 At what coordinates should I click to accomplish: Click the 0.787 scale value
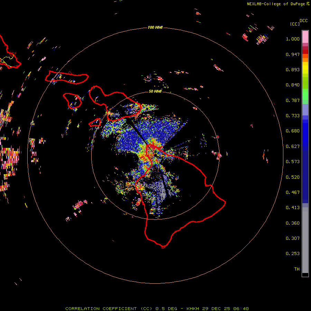(293, 100)
